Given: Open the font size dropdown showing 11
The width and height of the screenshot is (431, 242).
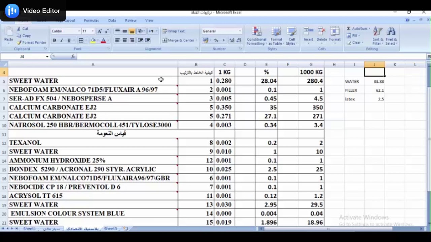Looking at the screenshot, I should point(93,31).
